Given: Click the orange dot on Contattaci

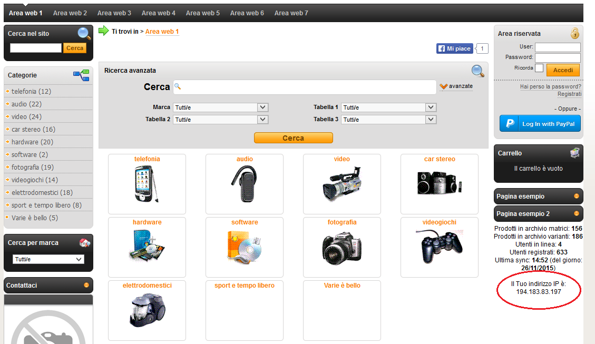Looking at the screenshot, I should tap(86, 285).
